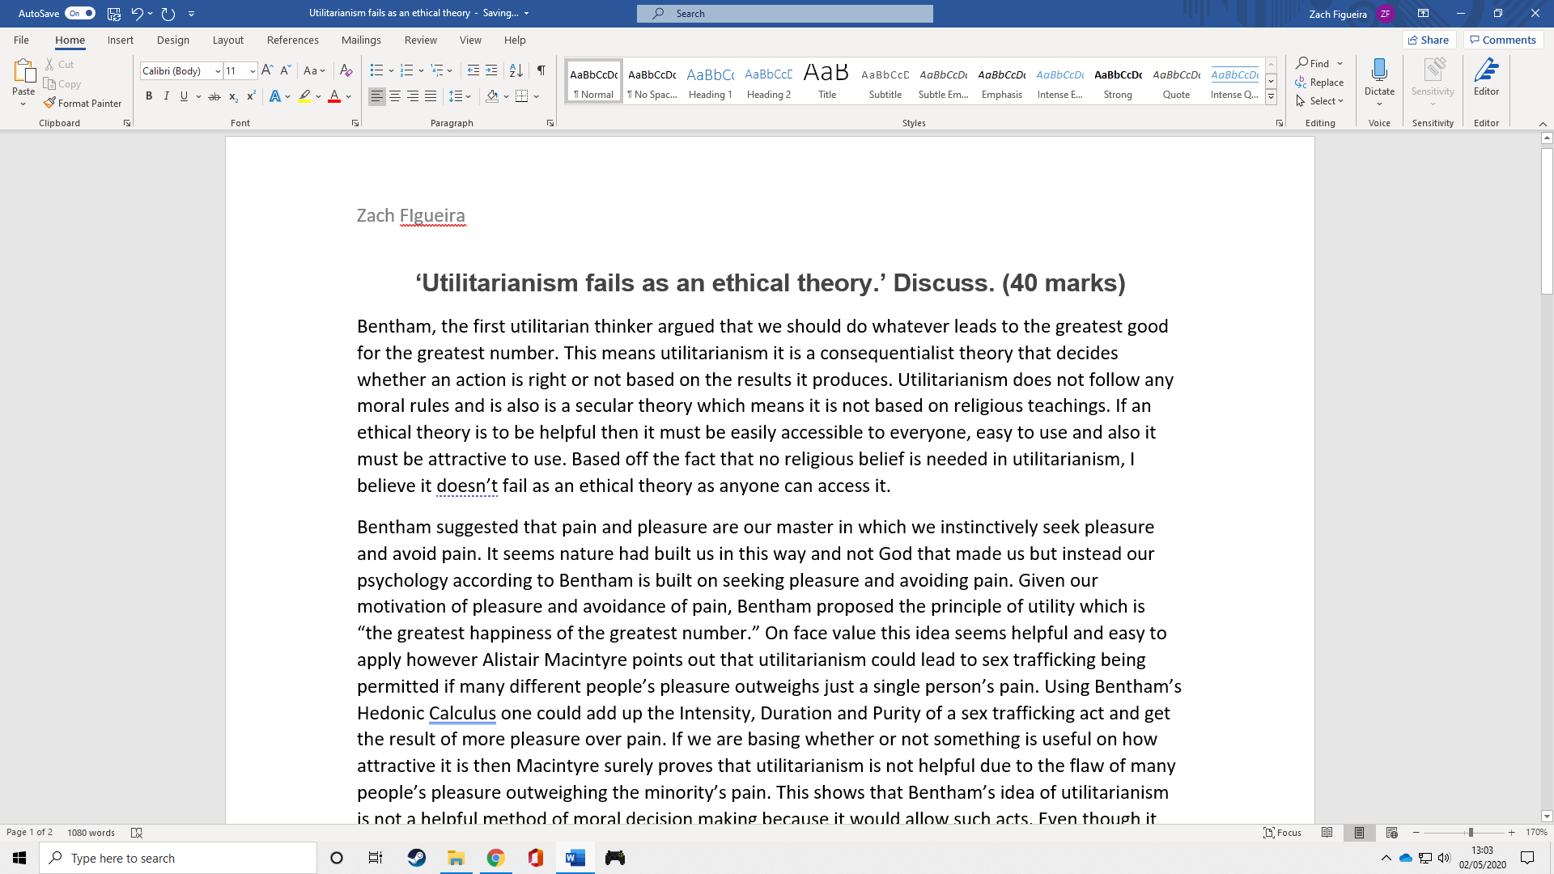Toggle Show/Hide paragraph marks
The image size is (1554, 874).
(541, 70)
